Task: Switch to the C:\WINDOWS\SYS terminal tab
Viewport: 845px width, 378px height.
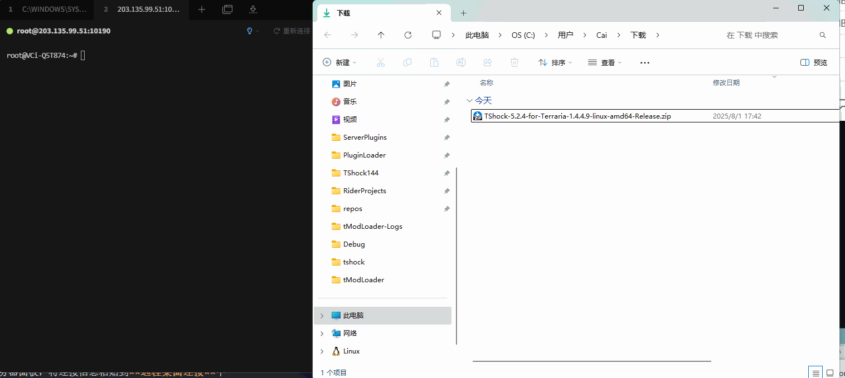Action: pyautogui.click(x=47, y=9)
